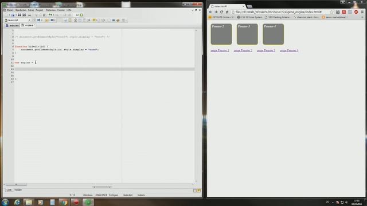Click the 'zeige Fenster 2' link
Image resolution: width=367 pixels, height=206 pixels.
pyautogui.click(x=243, y=50)
